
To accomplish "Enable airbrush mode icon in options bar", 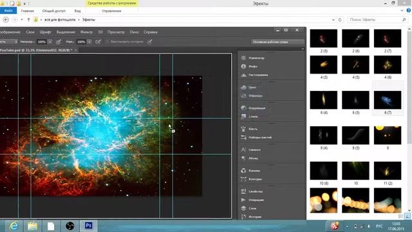I will click(x=98, y=41).
